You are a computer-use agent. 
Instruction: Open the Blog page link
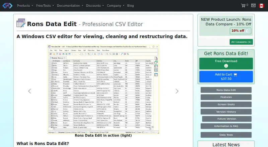(130, 6)
